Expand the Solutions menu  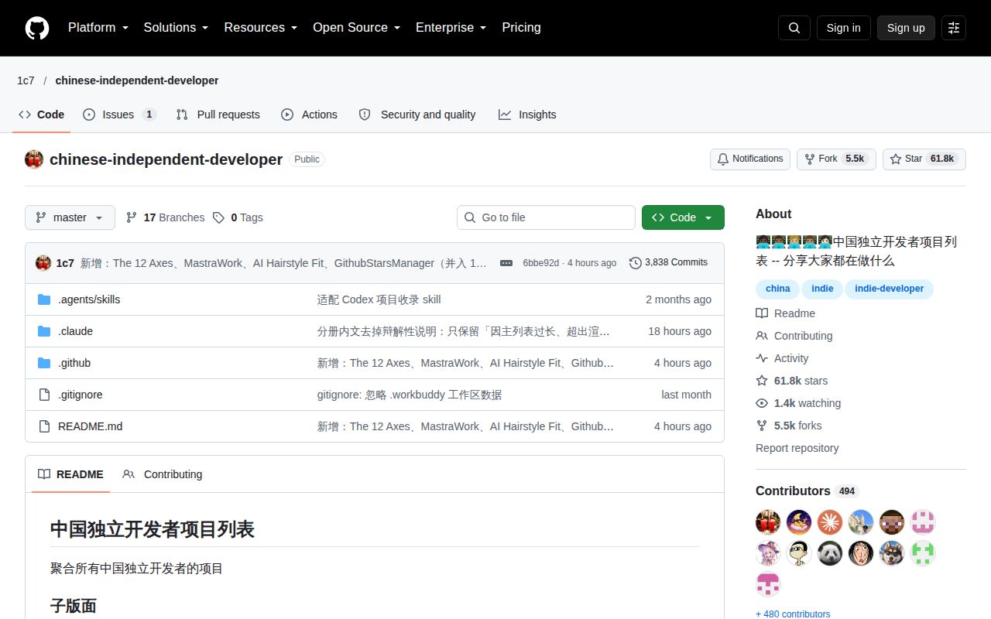pyautogui.click(x=176, y=28)
